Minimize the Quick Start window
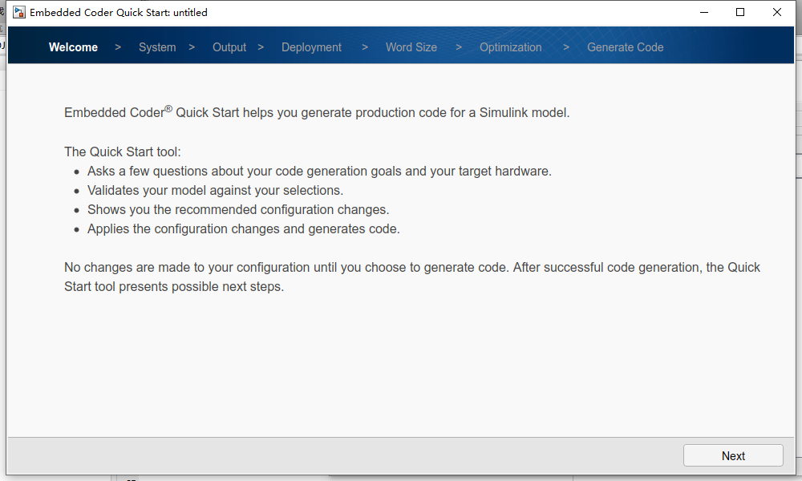 703,13
